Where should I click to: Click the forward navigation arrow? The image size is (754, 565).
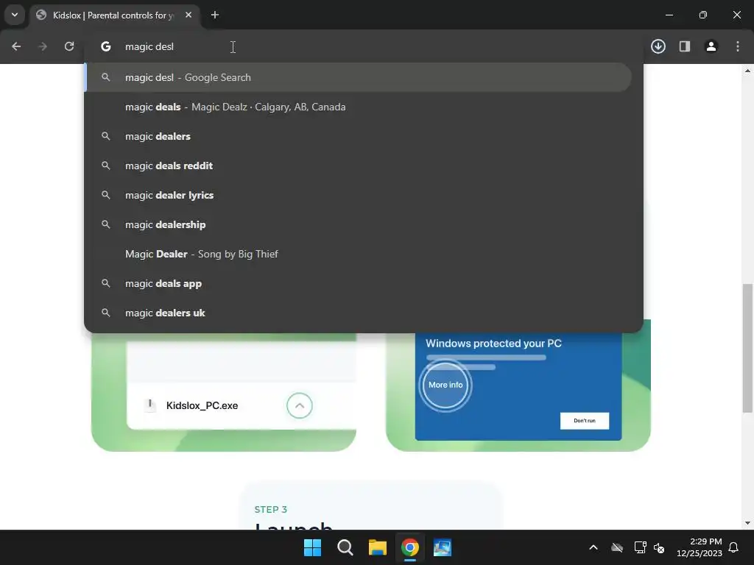click(43, 46)
